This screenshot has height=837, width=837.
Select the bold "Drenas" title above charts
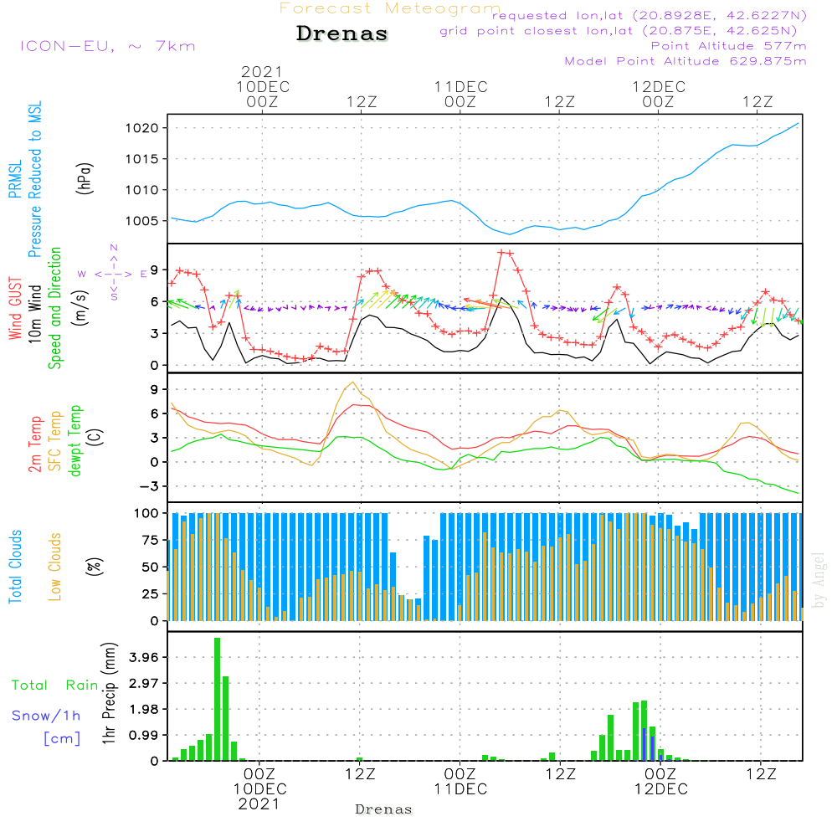point(342,33)
